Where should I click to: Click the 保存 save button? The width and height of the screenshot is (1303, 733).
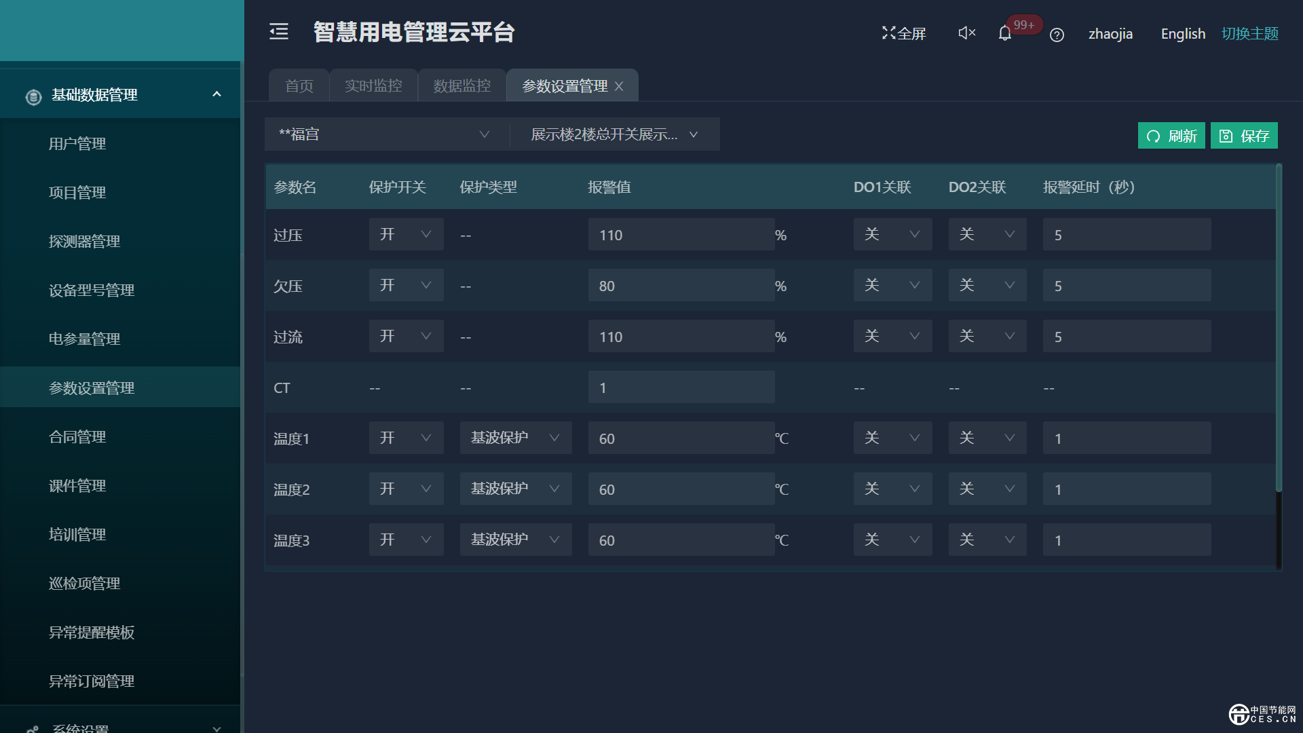coord(1244,136)
